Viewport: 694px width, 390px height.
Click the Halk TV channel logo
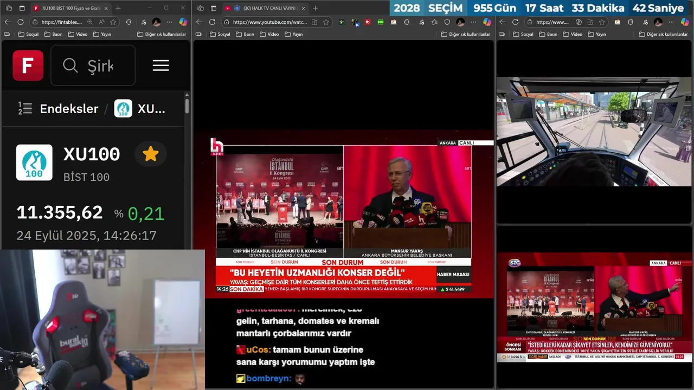(x=217, y=147)
